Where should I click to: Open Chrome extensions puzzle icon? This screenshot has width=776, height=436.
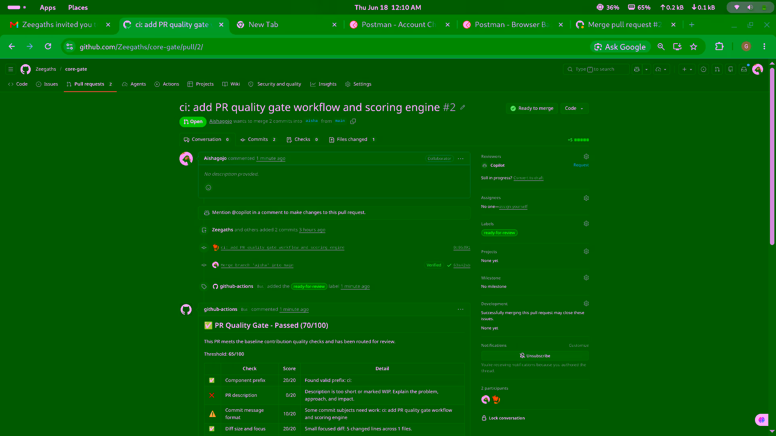coord(719,47)
